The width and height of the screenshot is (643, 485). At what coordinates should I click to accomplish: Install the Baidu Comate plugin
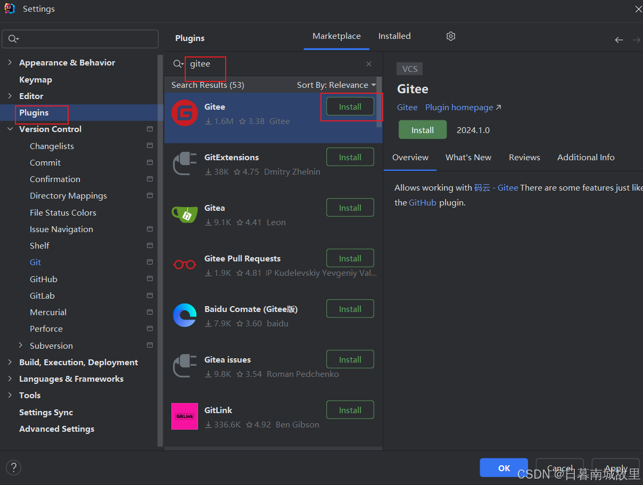(350, 309)
